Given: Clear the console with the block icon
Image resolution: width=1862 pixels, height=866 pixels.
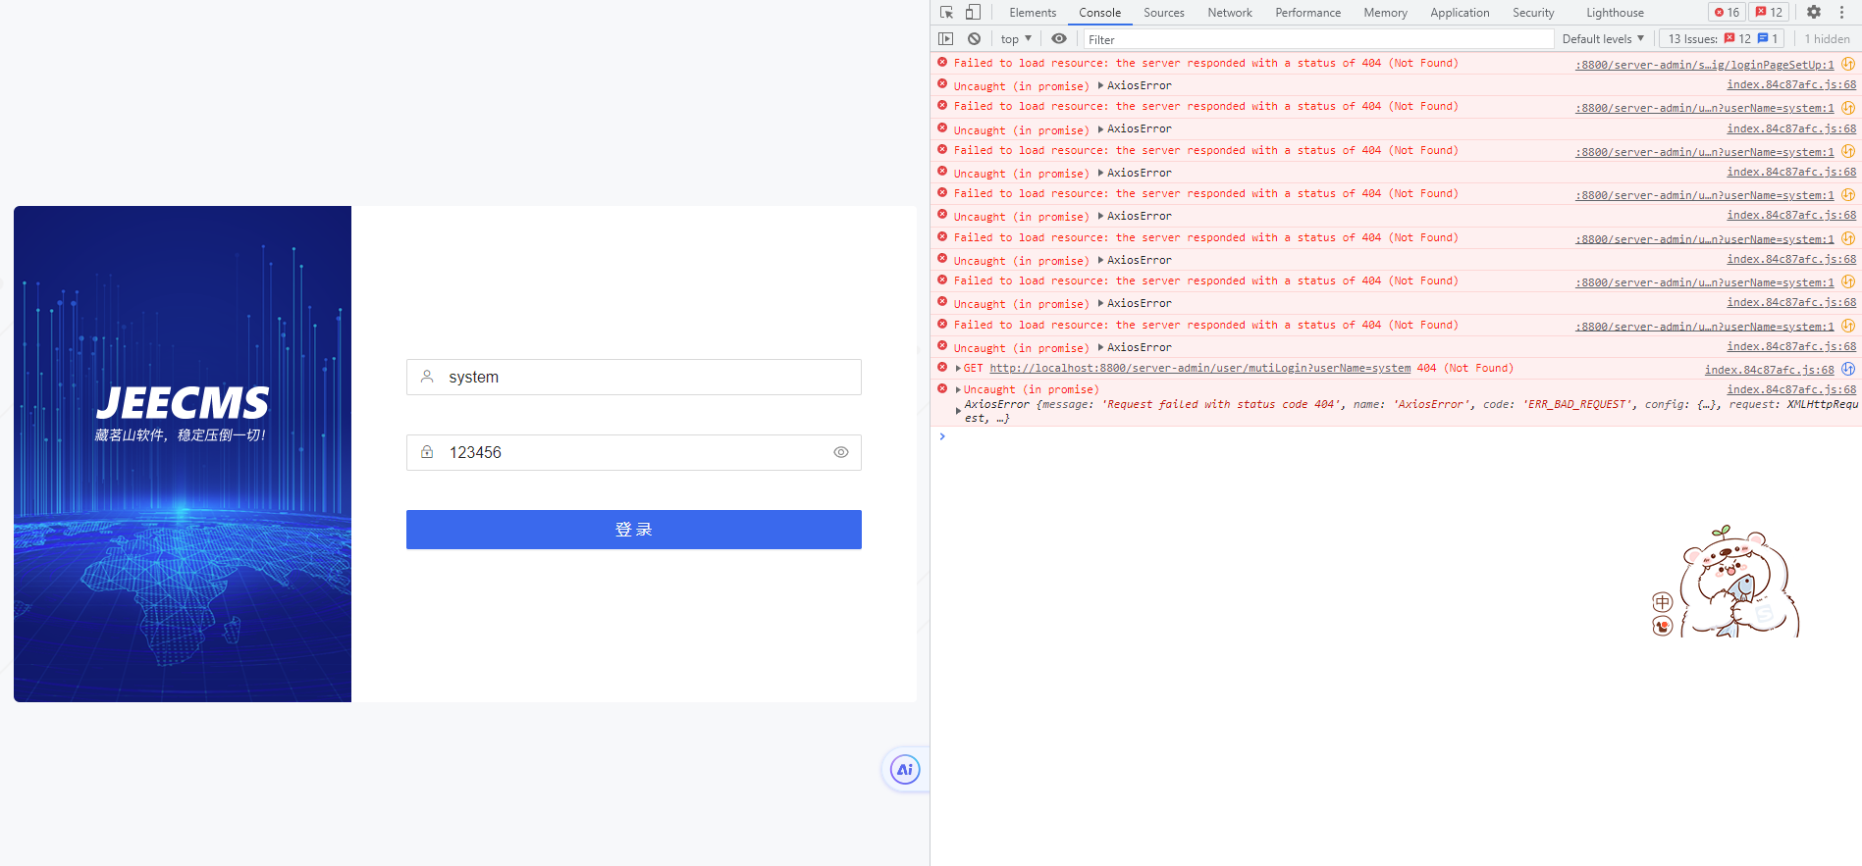Looking at the screenshot, I should click(x=974, y=39).
